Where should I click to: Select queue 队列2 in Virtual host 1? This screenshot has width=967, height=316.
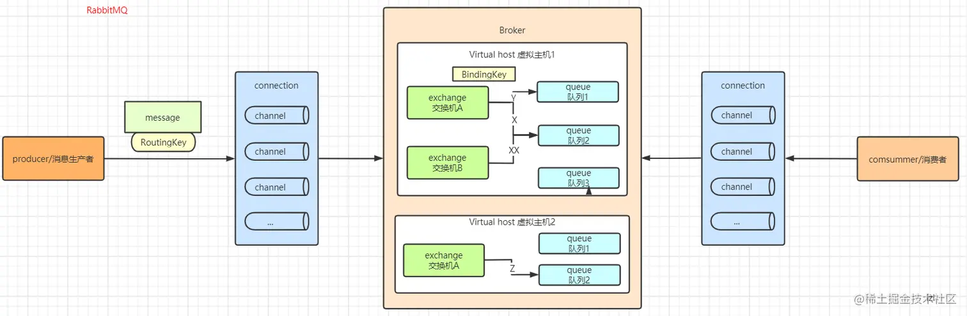(x=579, y=135)
